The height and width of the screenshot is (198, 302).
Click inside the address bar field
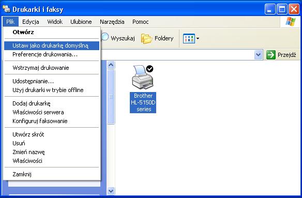coord(177,55)
